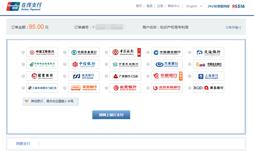
Task: Select the radio button for 上海农商银行 SRCB
Action: 23,88
